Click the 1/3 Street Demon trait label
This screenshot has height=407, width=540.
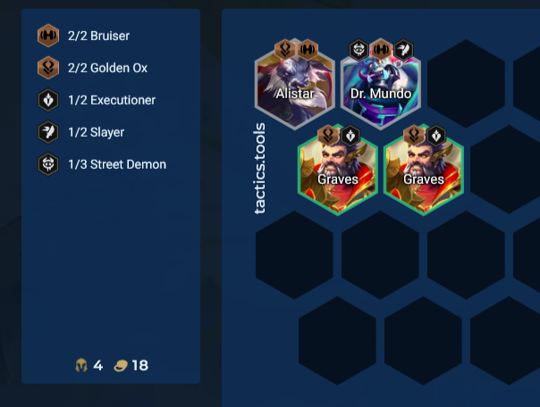117,164
